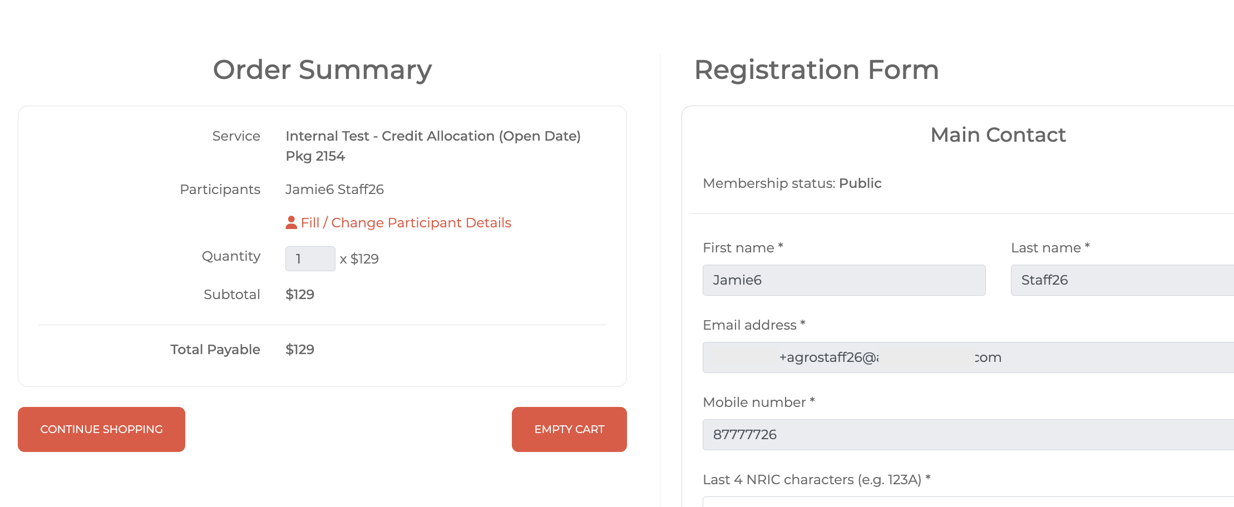Click the Order Summary heading
Image resolution: width=1234 pixels, height=507 pixels.
tap(322, 70)
